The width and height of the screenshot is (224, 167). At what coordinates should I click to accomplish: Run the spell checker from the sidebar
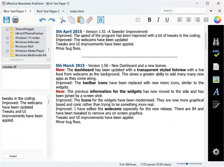216,53
